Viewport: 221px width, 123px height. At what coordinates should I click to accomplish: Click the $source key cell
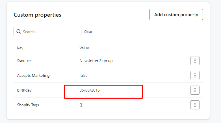[x=24, y=61]
